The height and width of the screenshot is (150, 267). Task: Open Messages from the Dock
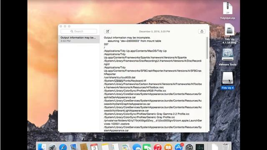136,147
